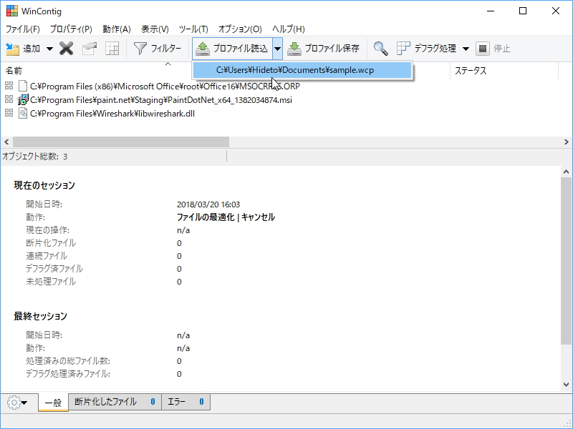Click the settings gear in the status bar
The image size is (573, 429).
pyautogui.click(x=14, y=402)
